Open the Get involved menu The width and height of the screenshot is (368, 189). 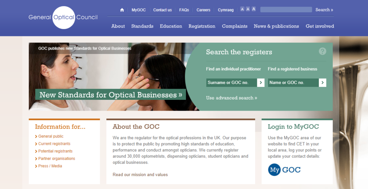pyautogui.click(x=319, y=26)
